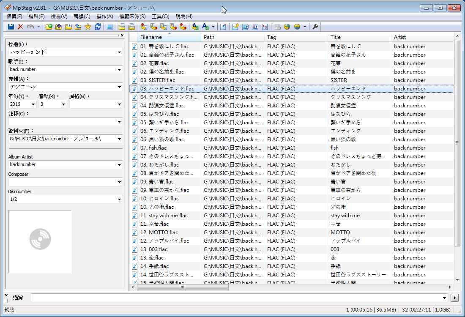The image size is (465, 317).
Task: Open the 檢視(V) menu
Action: (59, 16)
